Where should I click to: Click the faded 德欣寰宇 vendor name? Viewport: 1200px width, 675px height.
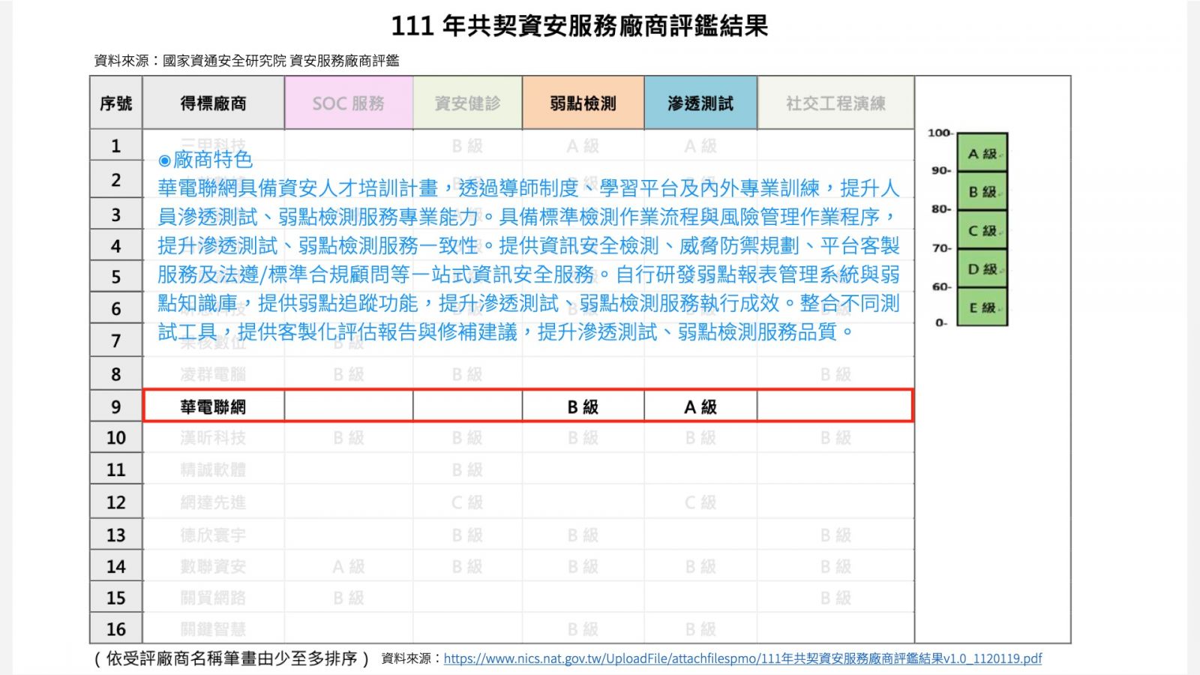tap(214, 535)
